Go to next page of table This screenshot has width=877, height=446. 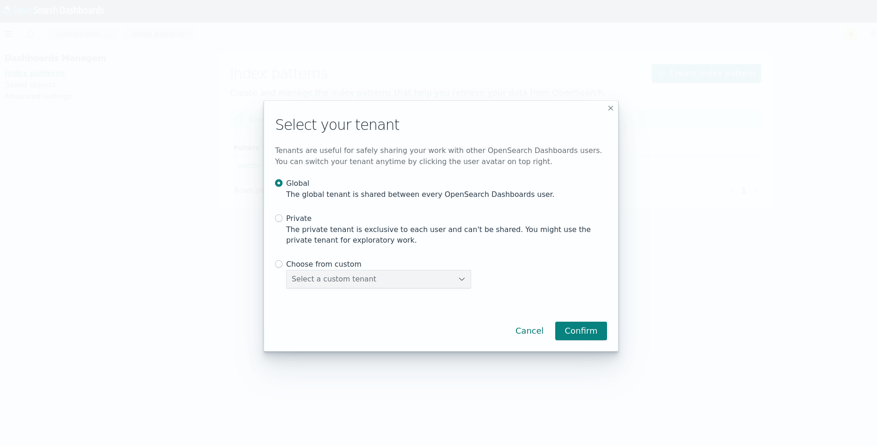[x=756, y=190]
